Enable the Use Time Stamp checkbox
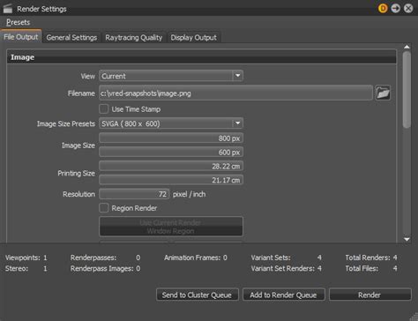418x321 pixels. pyautogui.click(x=104, y=108)
